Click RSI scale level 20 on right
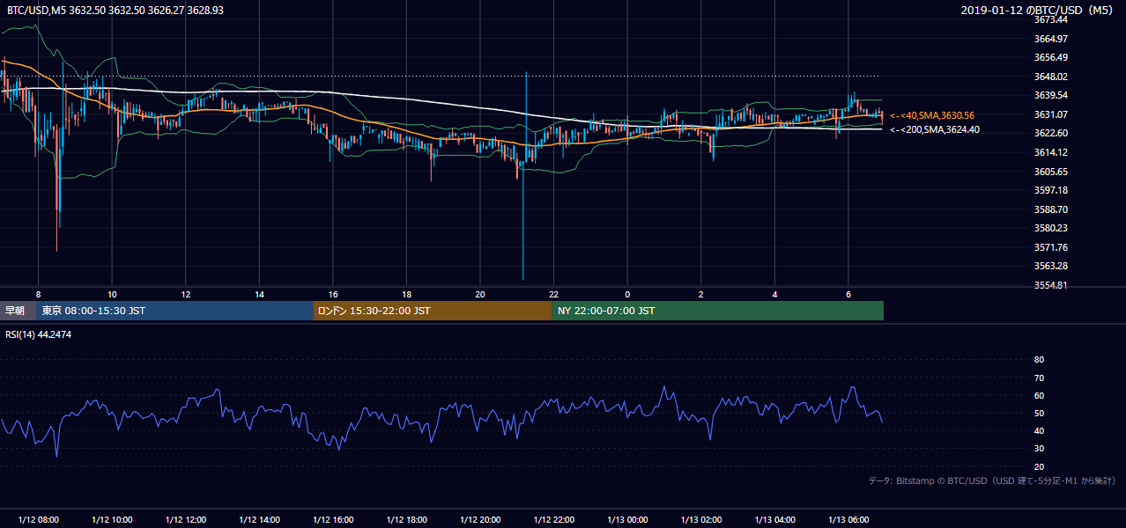The height and width of the screenshot is (528, 1126). 1039,466
